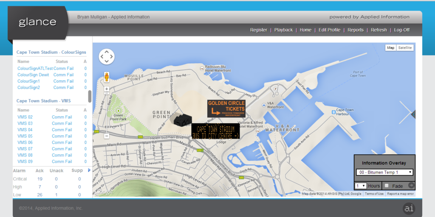435x217 pixels.
Task: Click the Critical acknowledged count 19
Action: click(x=40, y=179)
